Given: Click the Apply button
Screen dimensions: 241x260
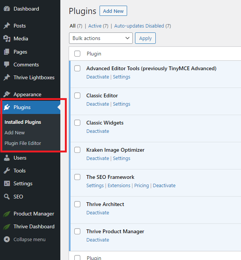Looking at the screenshot, I should 145,38.
